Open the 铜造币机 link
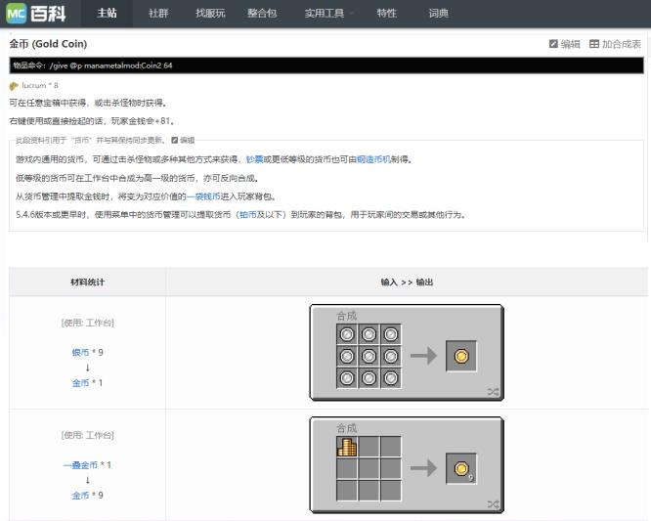This screenshot has width=651, height=521. point(373,159)
